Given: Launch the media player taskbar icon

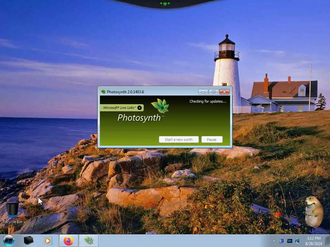Looking at the screenshot, I should [48, 241].
